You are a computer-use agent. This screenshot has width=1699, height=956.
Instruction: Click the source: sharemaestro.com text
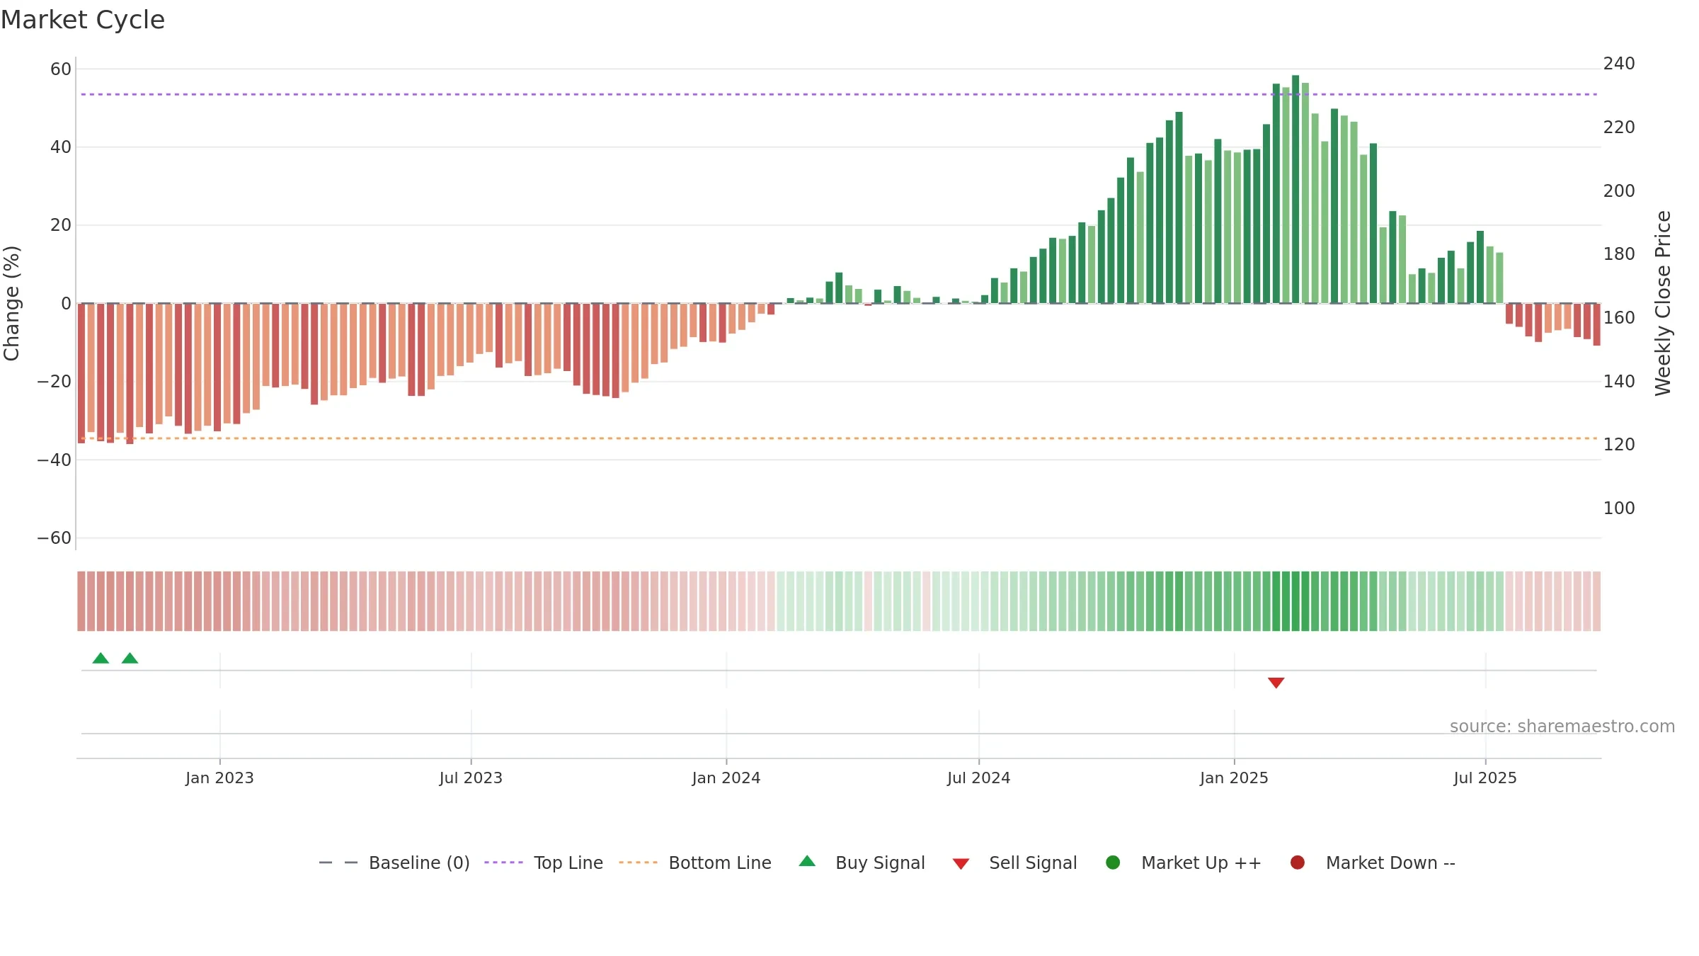pos(1562,726)
